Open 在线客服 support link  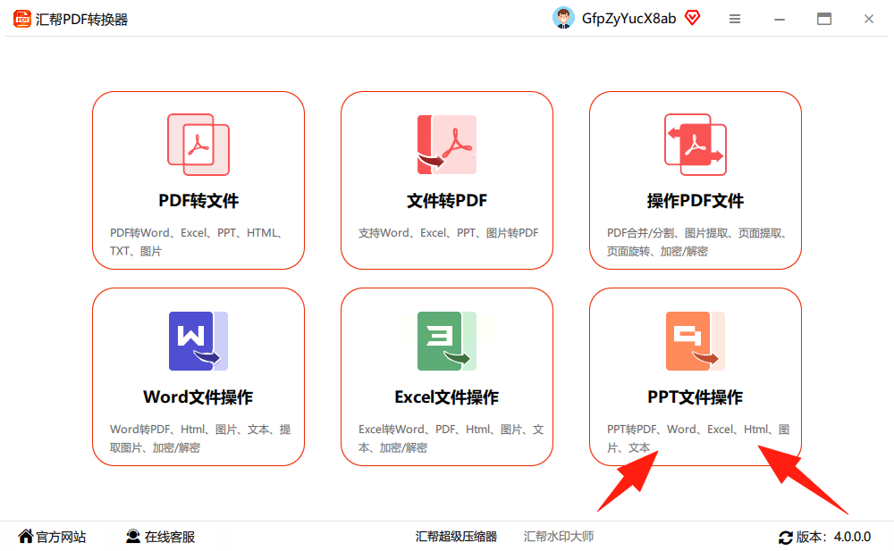click(x=170, y=537)
